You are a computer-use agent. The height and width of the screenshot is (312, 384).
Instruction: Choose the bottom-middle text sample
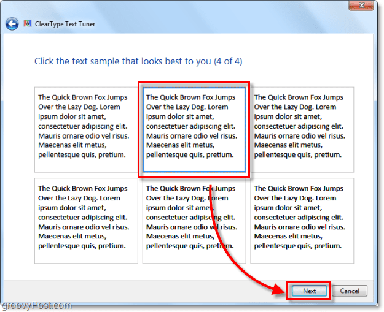[x=194, y=221]
